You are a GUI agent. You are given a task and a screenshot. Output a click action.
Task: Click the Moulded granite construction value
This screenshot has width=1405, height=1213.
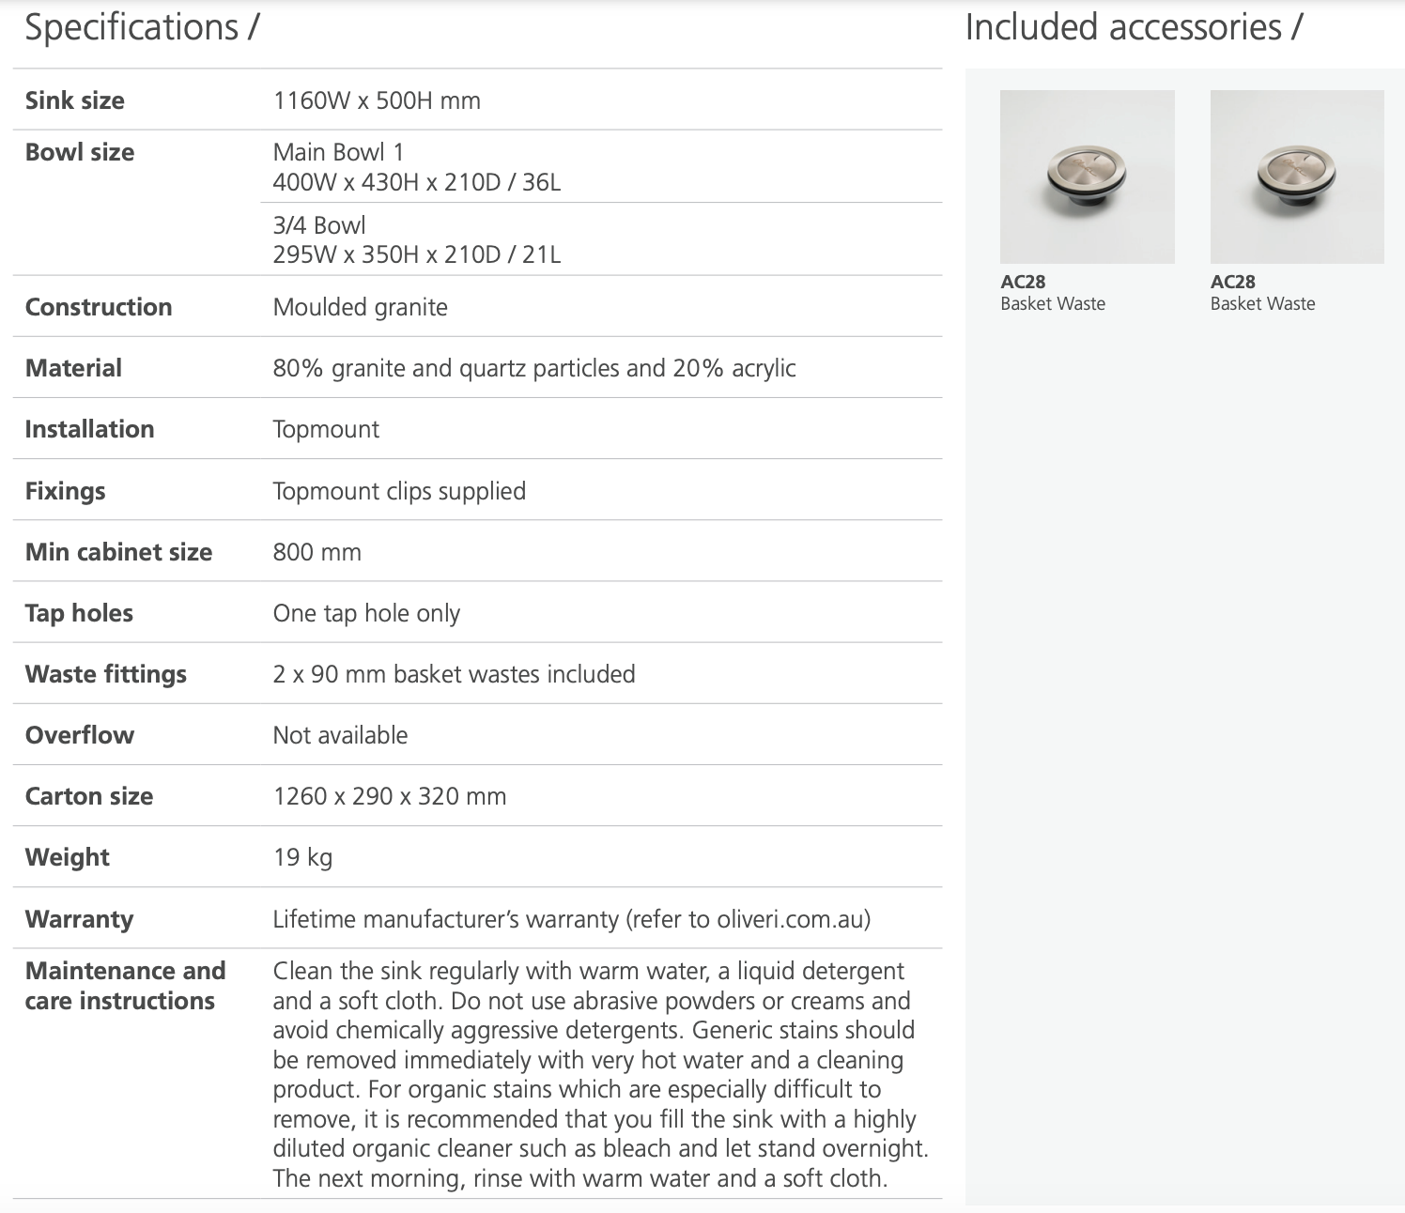click(360, 307)
